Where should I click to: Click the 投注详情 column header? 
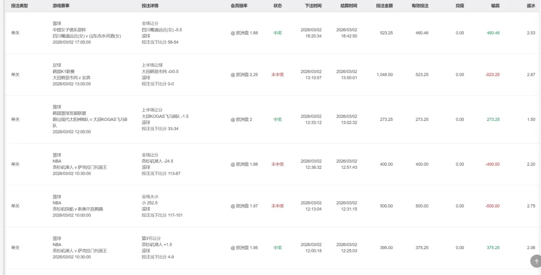(x=150, y=6)
